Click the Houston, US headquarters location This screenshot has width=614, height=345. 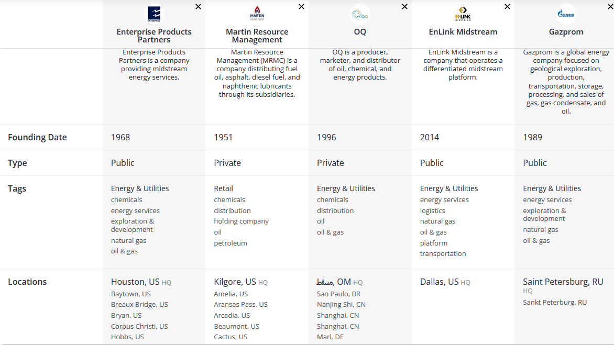click(135, 282)
